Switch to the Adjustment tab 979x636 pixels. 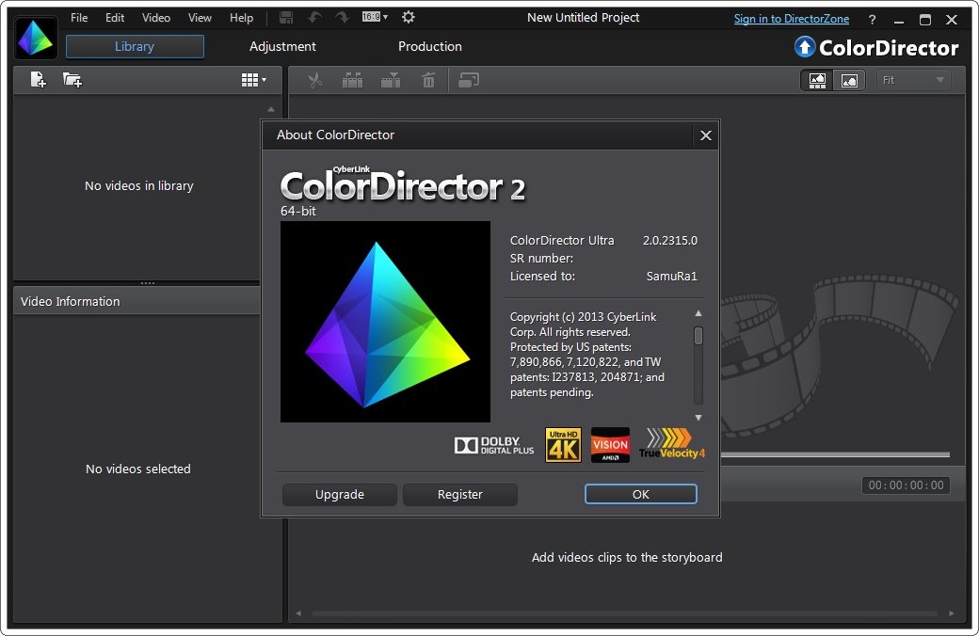click(x=282, y=46)
